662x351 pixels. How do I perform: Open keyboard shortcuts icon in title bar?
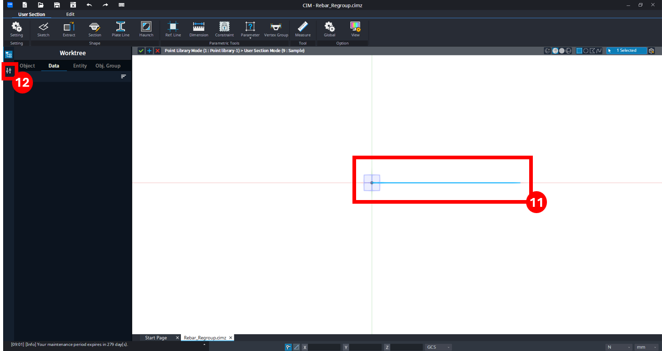click(x=121, y=5)
